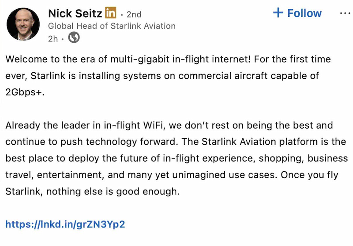Open the three-dot post options menu
The image size is (353, 246).
click(345, 13)
